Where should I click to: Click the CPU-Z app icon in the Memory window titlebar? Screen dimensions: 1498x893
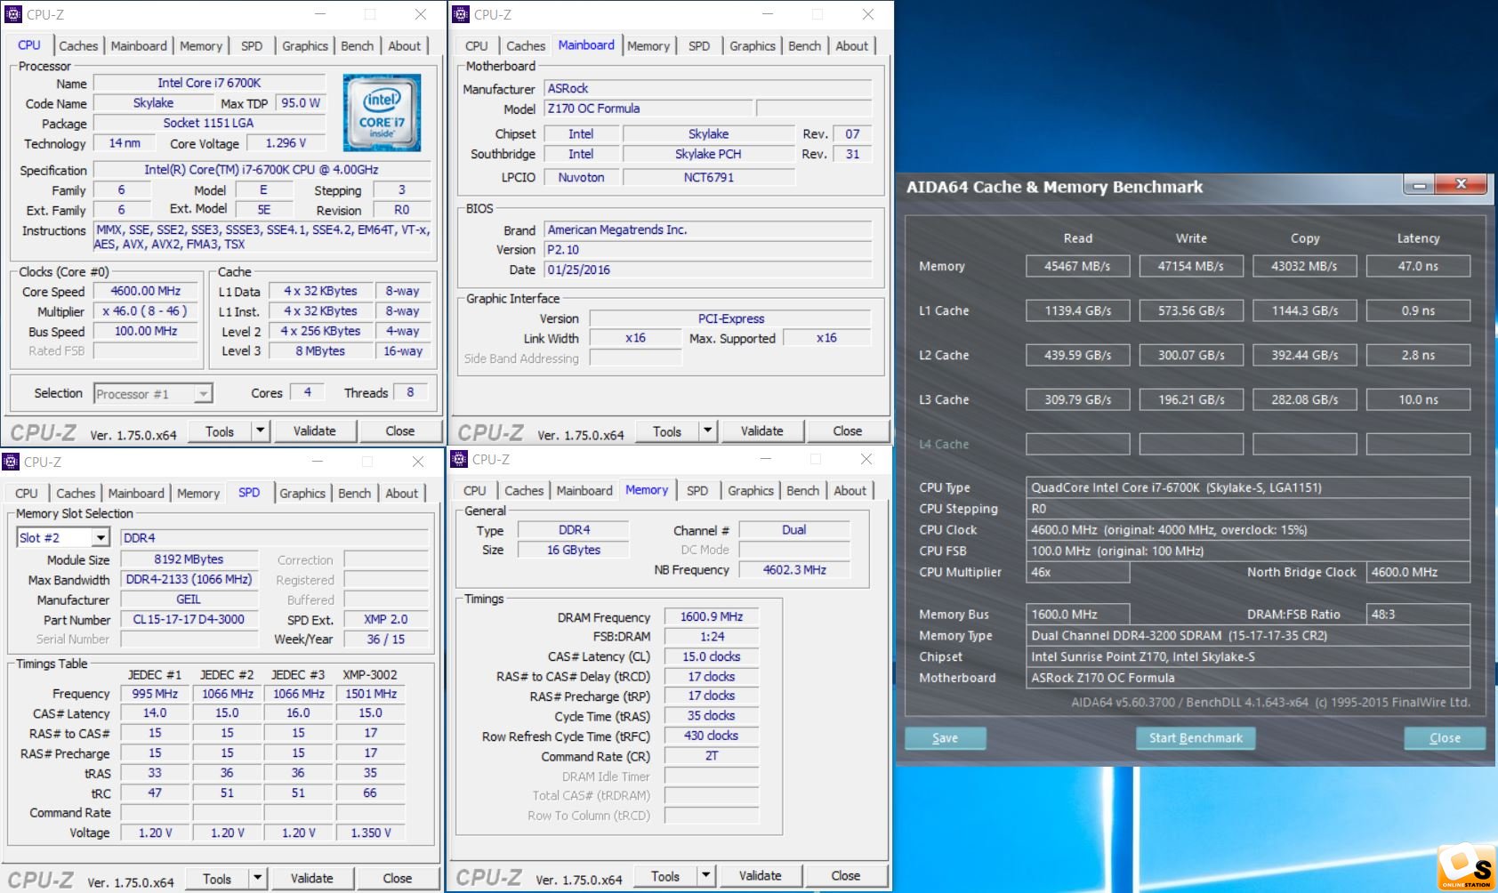(x=459, y=459)
